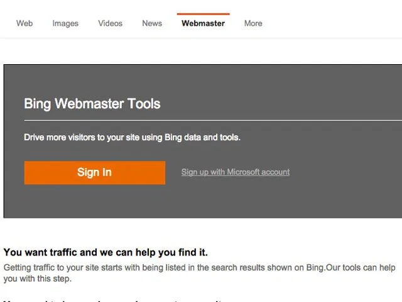402x302 pixels.
Task: Click the Drive more visitors tagline
Action: (132, 137)
